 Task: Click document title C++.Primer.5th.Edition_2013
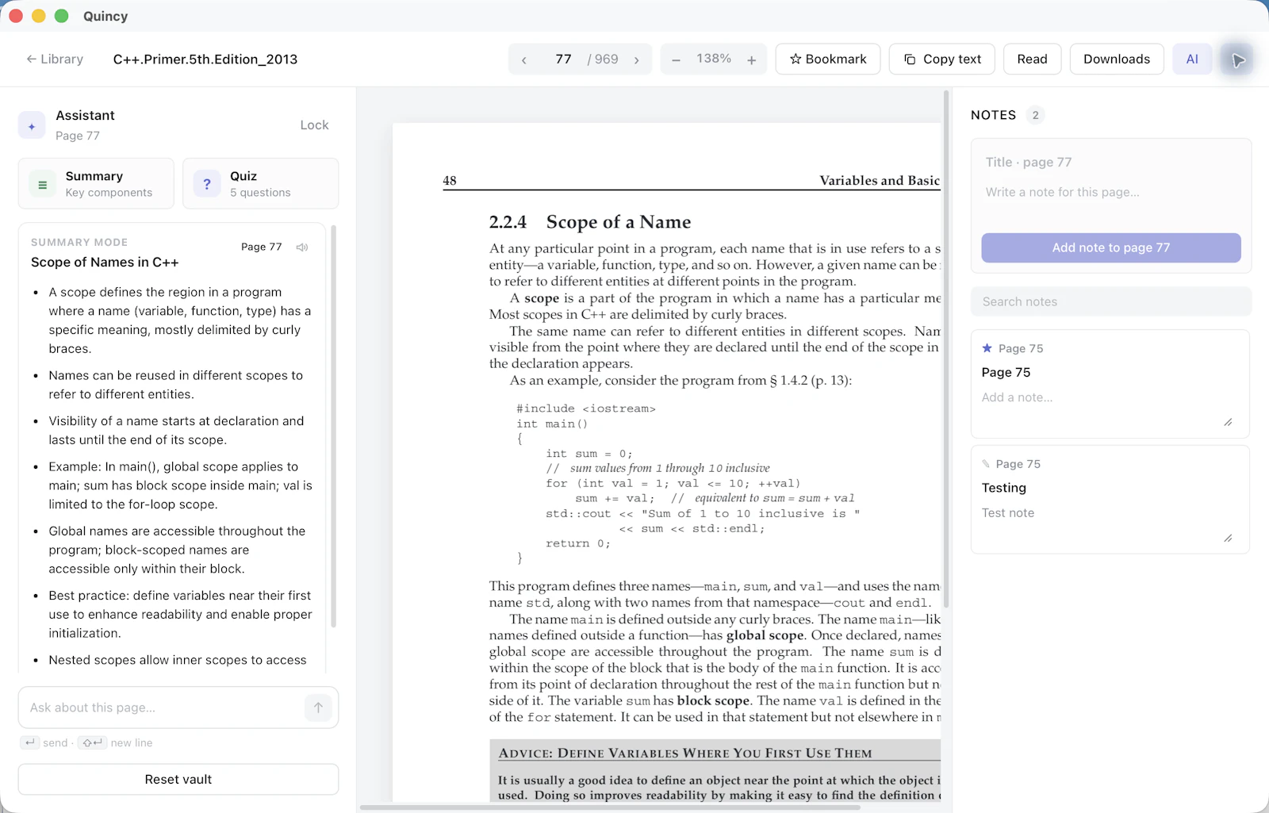click(205, 59)
